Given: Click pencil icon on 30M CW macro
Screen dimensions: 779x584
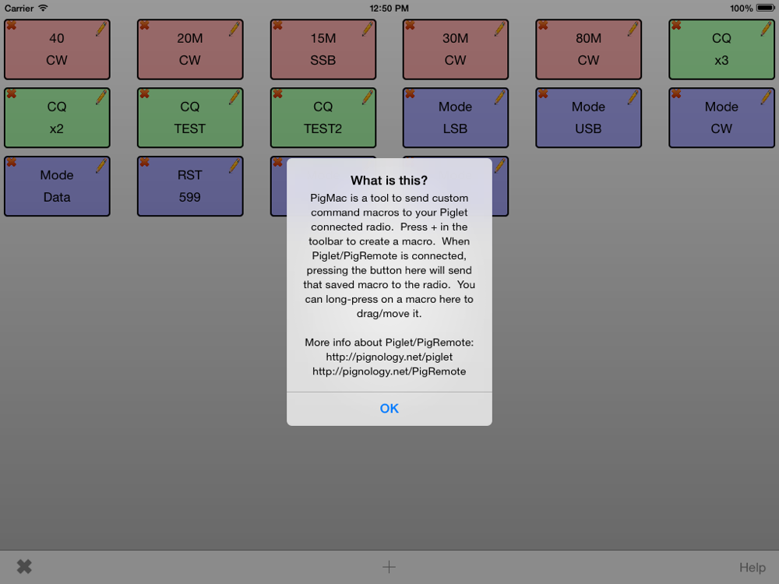Looking at the screenshot, I should (500, 28).
